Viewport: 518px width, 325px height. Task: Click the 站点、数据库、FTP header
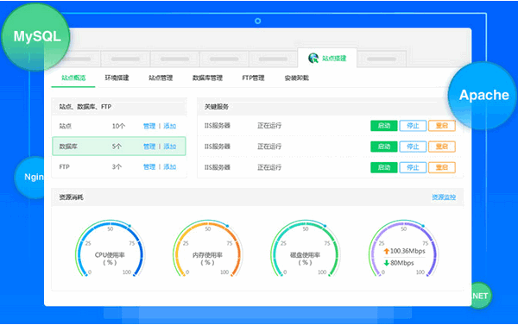pyautogui.click(x=119, y=107)
